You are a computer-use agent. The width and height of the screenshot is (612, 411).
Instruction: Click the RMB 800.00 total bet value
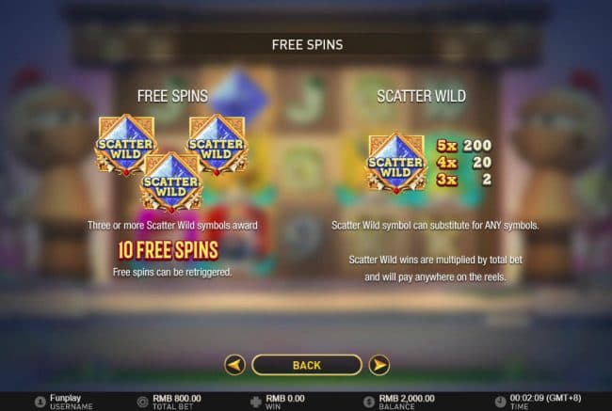click(177, 398)
